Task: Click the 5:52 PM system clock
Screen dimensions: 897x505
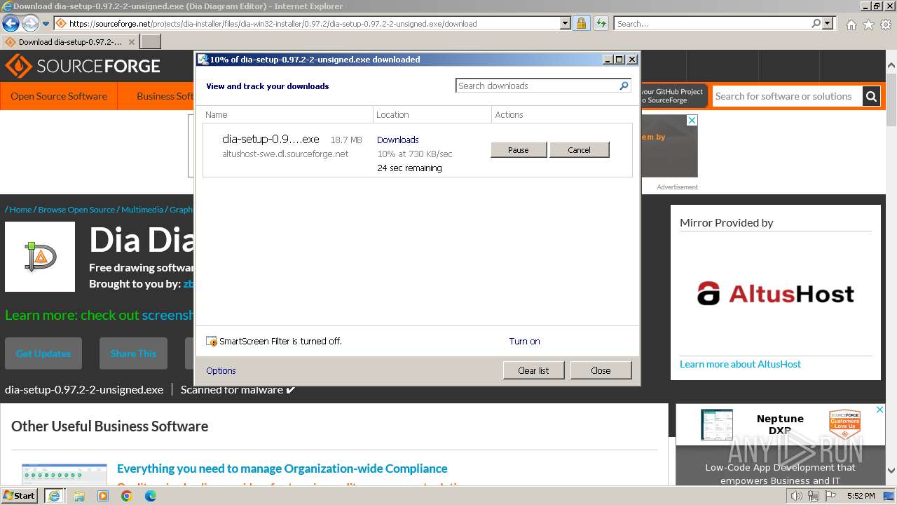Action: pos(861,496)
